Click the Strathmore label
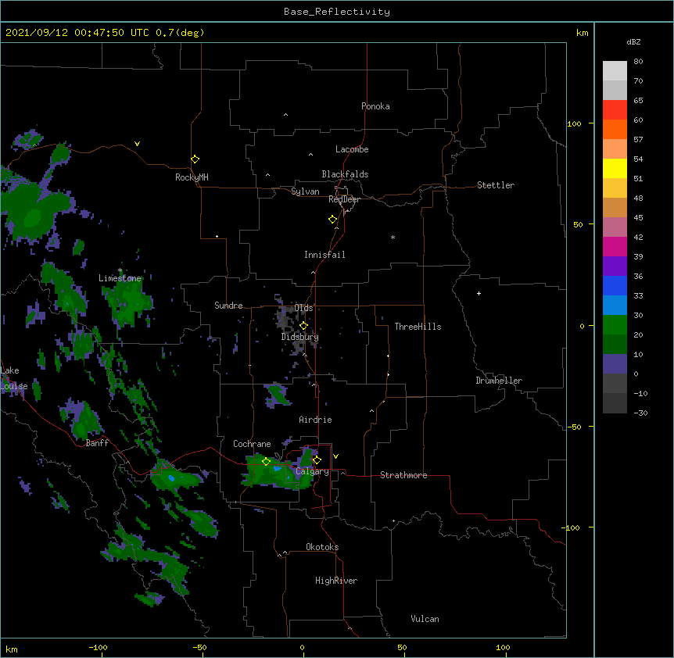This screenshot has height=658, width=674. click(403, 475)
